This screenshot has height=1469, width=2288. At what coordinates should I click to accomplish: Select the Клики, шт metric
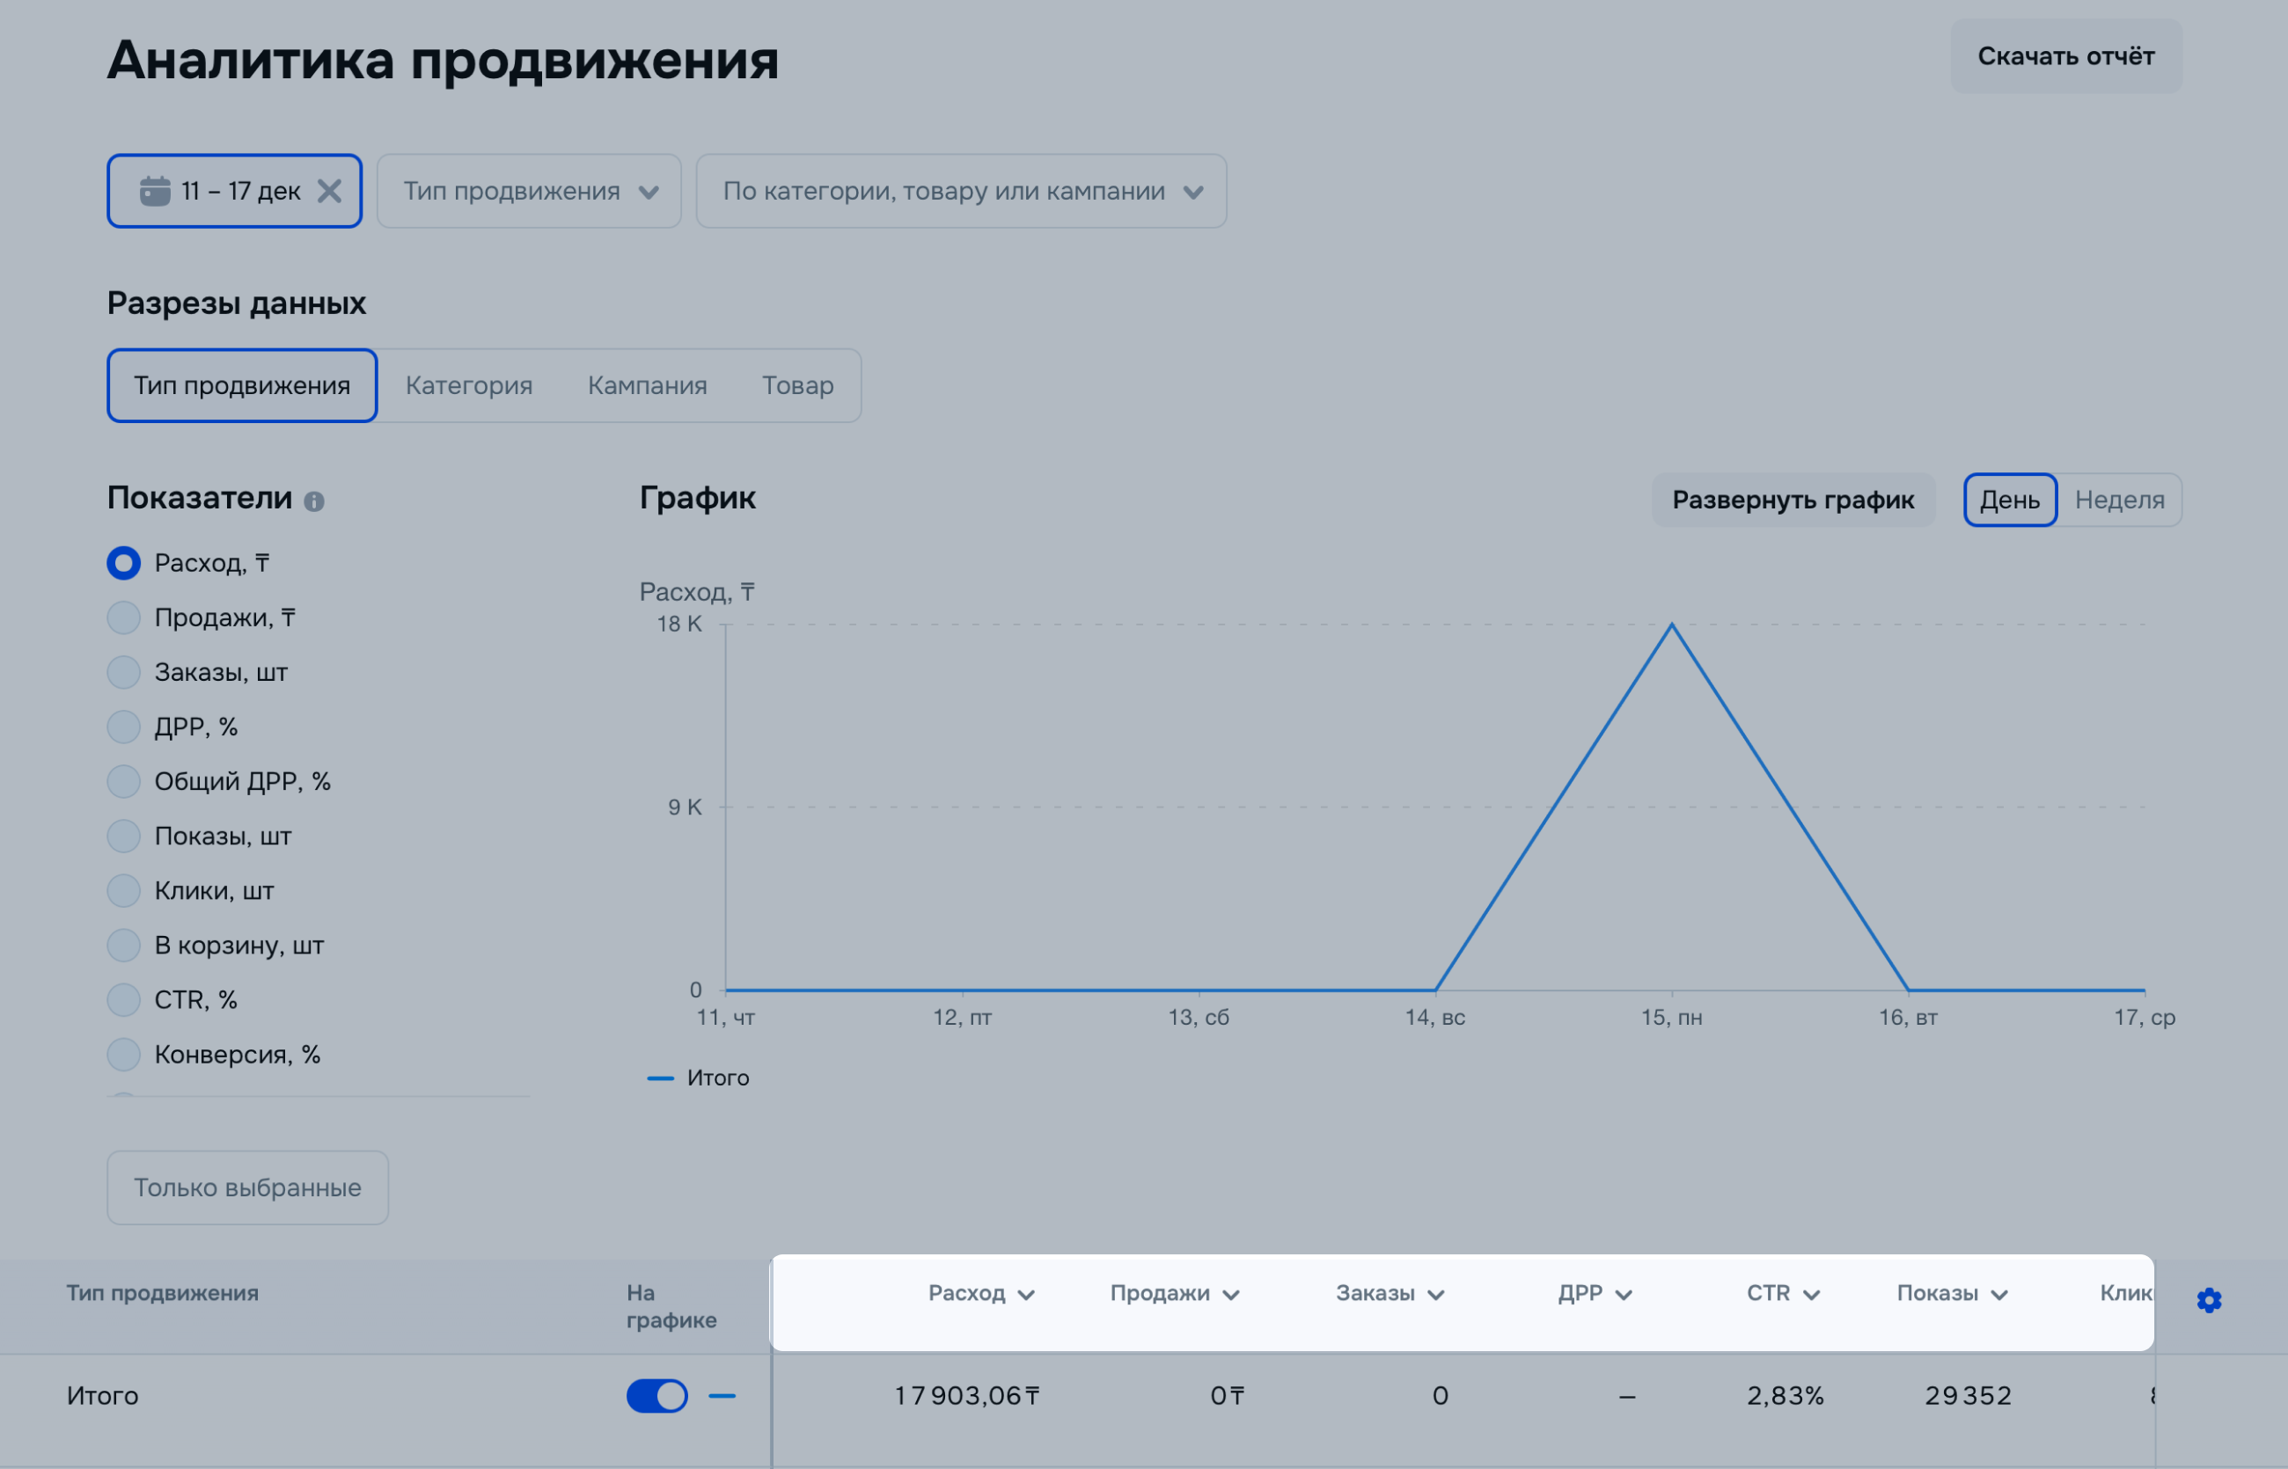(124, 891)
